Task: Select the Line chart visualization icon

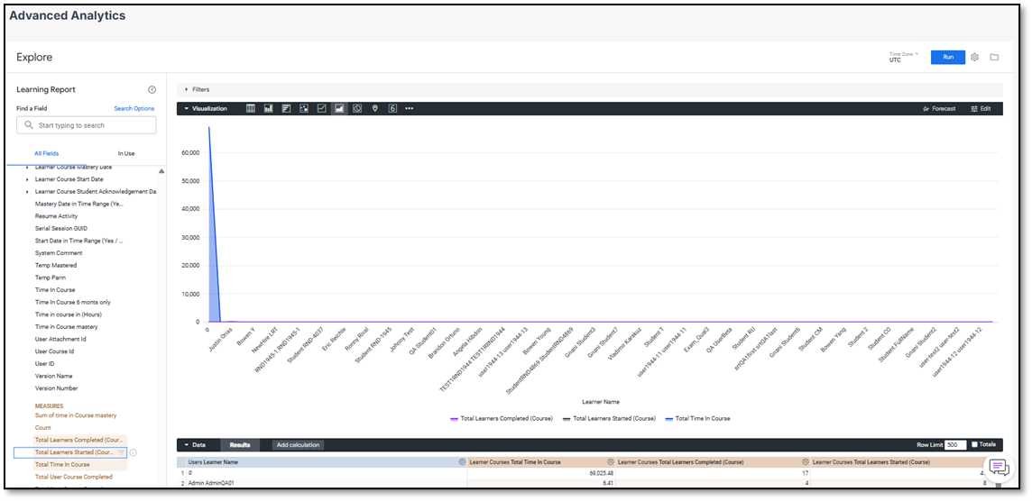Action: click(322, 108)
